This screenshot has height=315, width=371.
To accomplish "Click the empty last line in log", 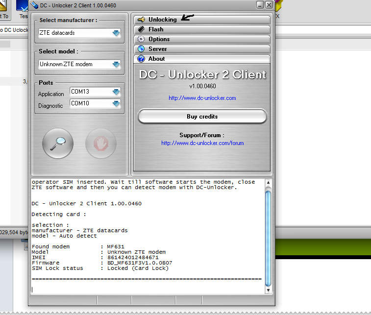I will (x=148, y=290).
